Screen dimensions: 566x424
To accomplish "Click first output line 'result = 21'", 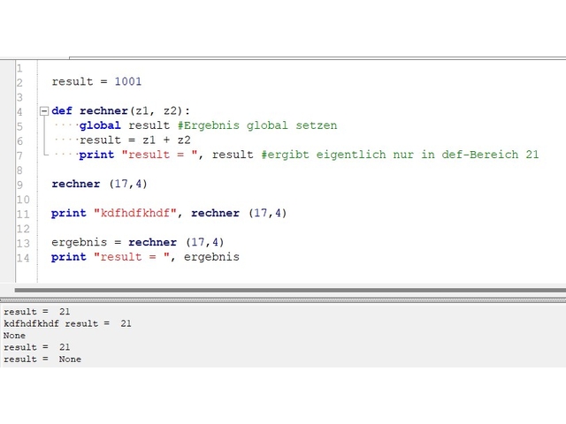I will [x=37, y=312].
